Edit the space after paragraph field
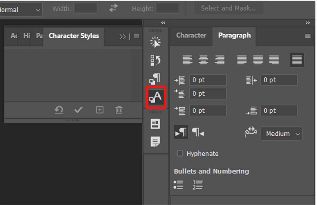317x205 pixels. coord(279,111)
